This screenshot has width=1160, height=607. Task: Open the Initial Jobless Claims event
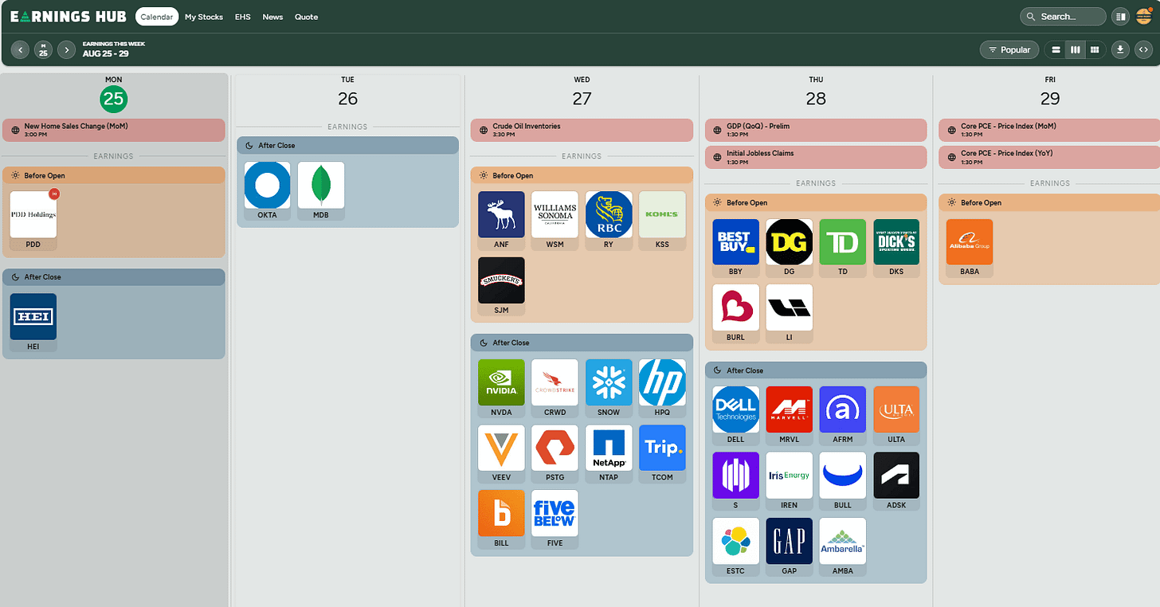(816, 157)
